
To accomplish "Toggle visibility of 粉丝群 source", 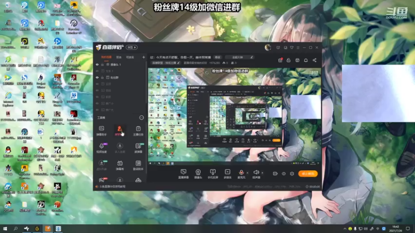I will coord(97,77).
